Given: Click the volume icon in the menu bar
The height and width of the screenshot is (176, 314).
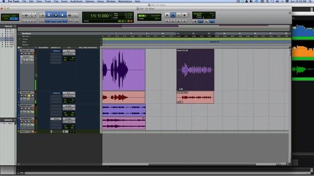Looking at the screenshot, I should click(277, 1).
